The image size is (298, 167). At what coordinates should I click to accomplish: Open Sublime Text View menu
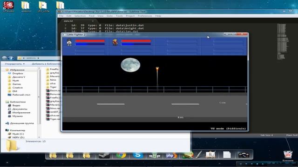(x=101, y=16)
